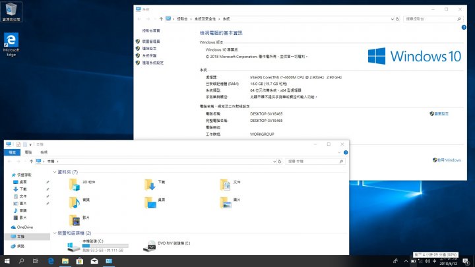Open the Mail app on the taskbar

(x=94, y=261)
